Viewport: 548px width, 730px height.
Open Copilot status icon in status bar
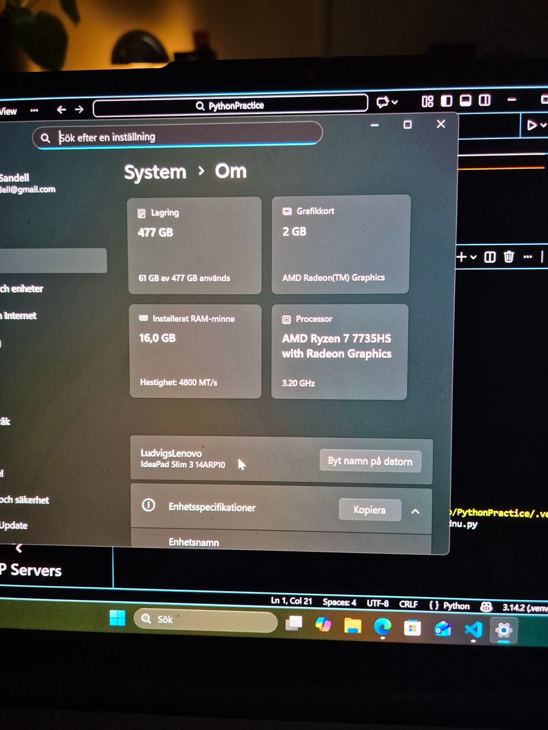coord(486,607)
